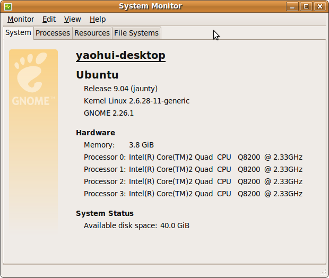Open the Help menu

(x=98, y=19)
